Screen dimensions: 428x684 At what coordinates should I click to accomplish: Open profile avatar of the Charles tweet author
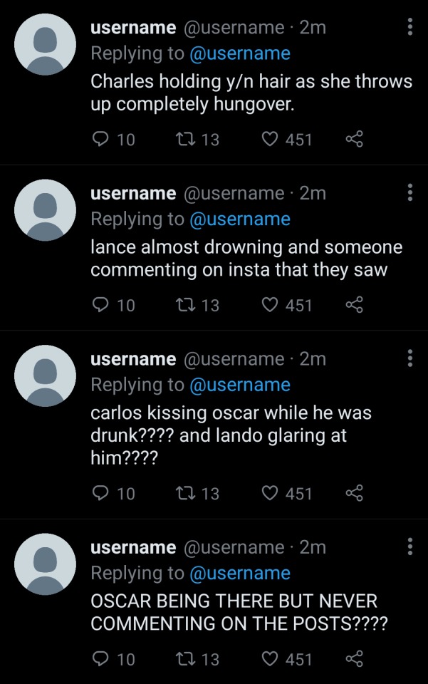click(x=45, y=44)
